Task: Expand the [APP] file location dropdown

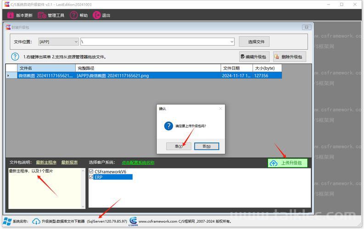Action: click(x=76, y=42)
